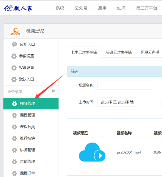Image resolution: width=162 pixels, height=177 pixels.
Task: Click the gear icon next to 课程订单
Action: (14, 173)
